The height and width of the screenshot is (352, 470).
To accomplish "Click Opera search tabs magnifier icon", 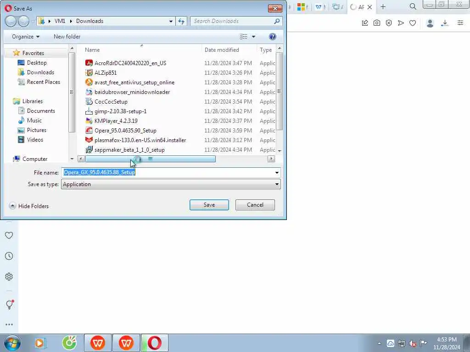I will (413, 6).
